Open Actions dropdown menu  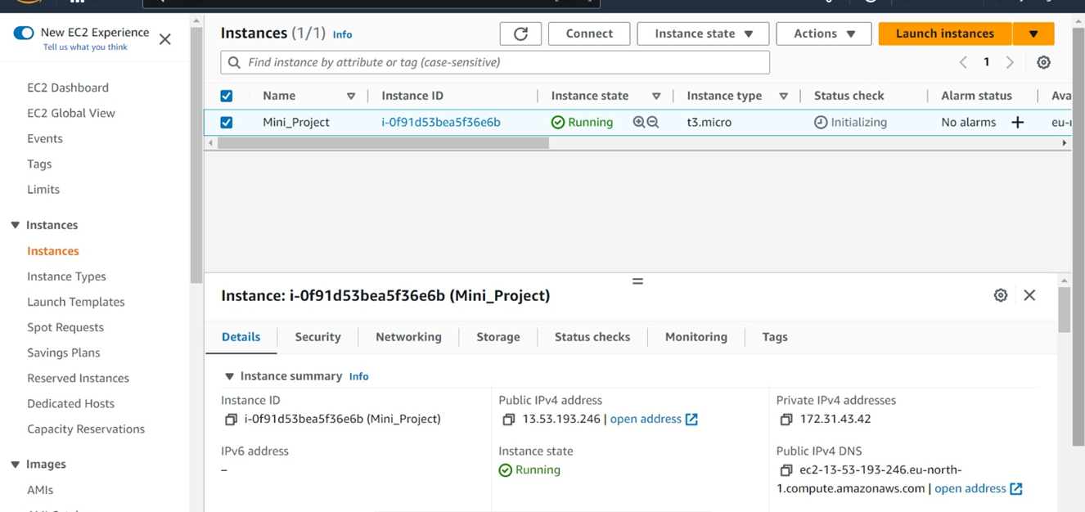(x=823, y=34)
